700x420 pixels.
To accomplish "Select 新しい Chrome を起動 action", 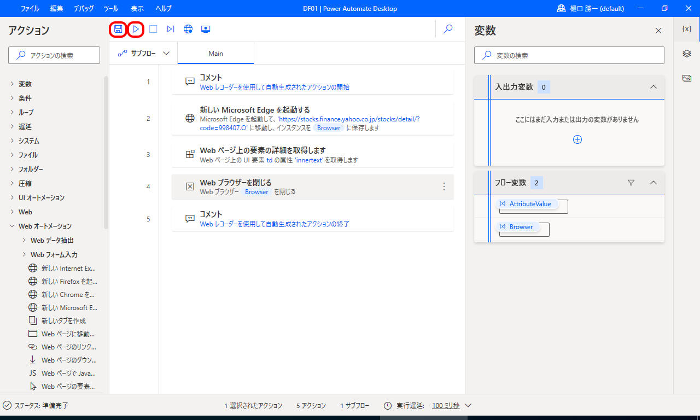I will [x=62, y=295].
